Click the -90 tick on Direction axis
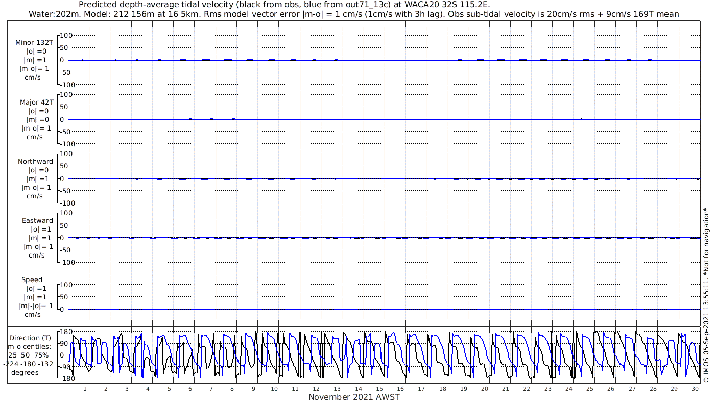 [65, 367]
